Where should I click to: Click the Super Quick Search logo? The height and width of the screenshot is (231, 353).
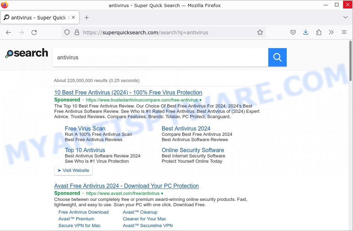(x=27, y=53)
